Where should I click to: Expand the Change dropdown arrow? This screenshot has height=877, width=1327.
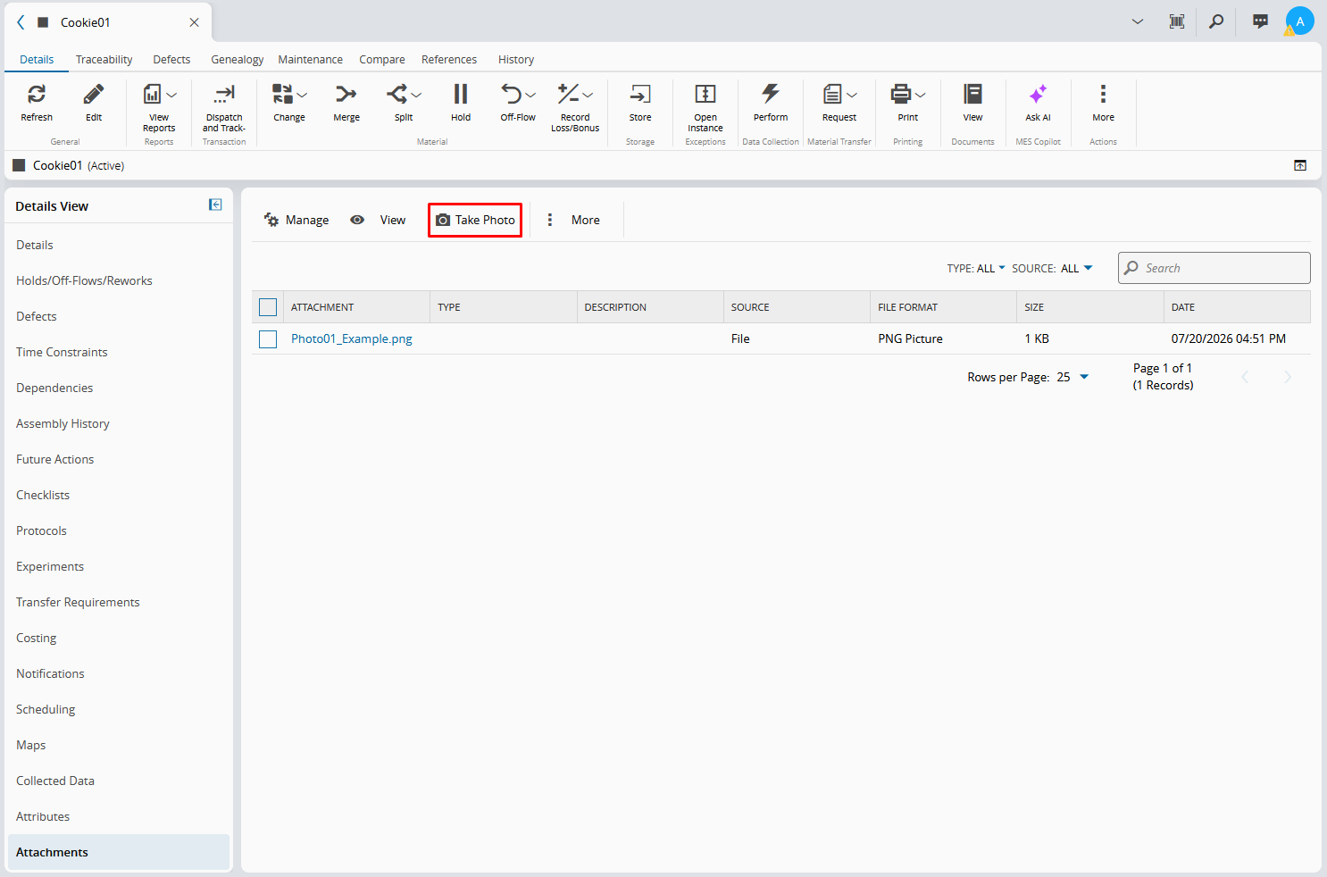coord(302,95)
